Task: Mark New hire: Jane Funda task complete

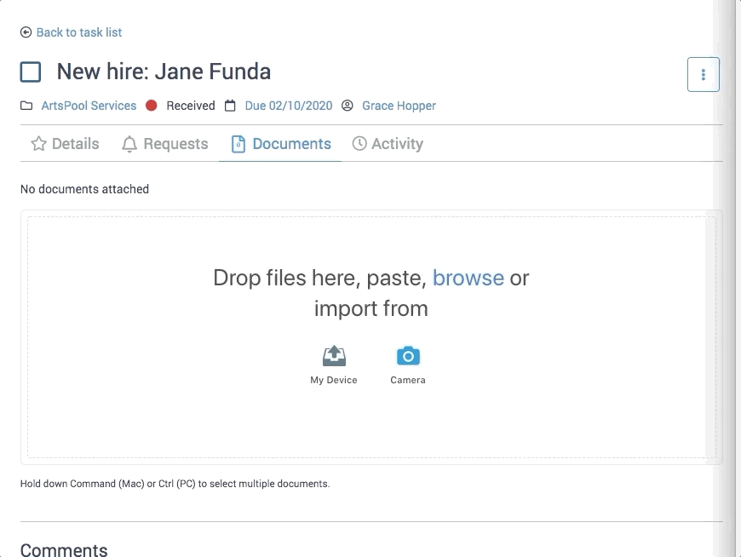Action: 31,72
